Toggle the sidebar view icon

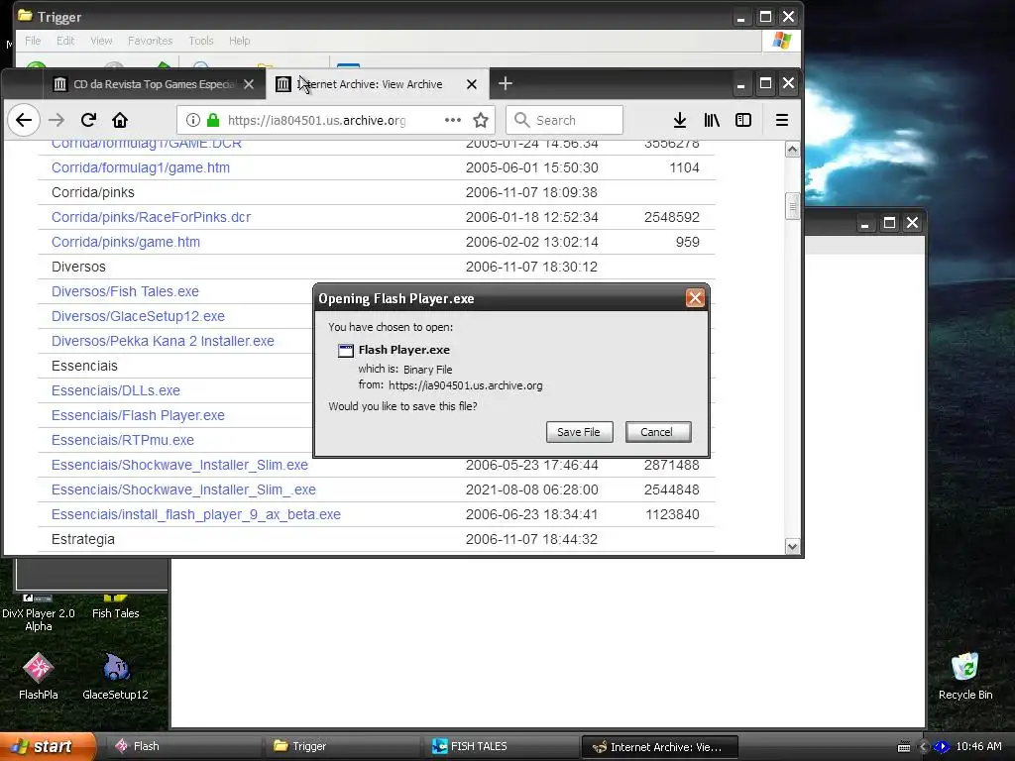[x=743, y=120]
